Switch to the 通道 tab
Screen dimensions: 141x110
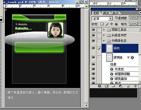(106, 13)
